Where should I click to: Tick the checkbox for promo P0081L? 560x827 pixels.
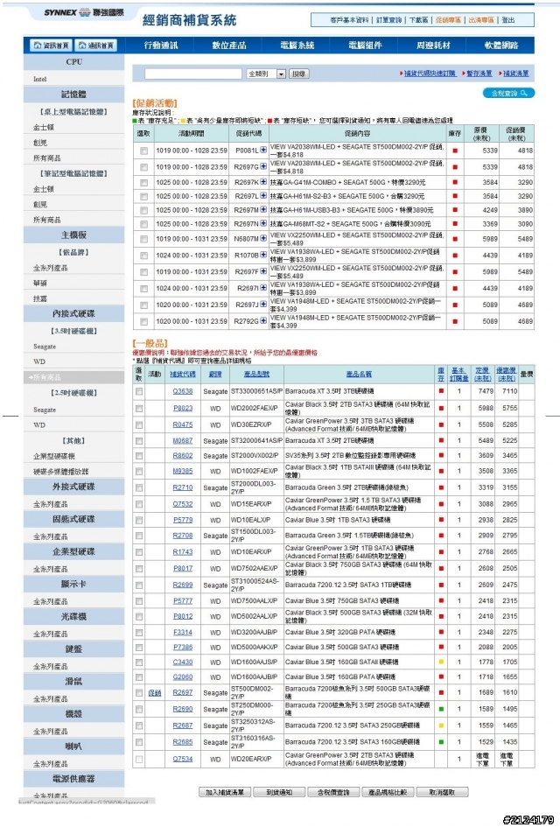pyautogui.click(x=143, y=151)
